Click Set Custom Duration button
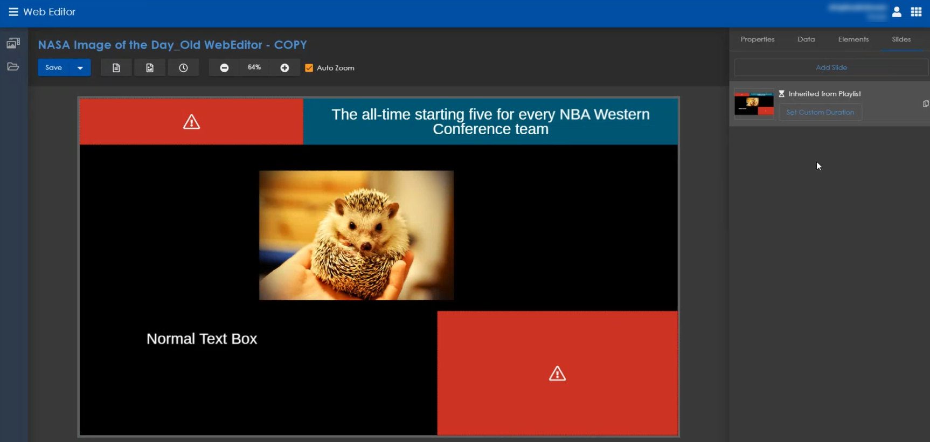The image size is (930, 442). pos(820,112)
